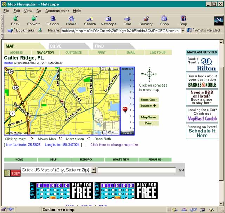
Task: Select the Moves Map radio button
Action: coord(32,138)
